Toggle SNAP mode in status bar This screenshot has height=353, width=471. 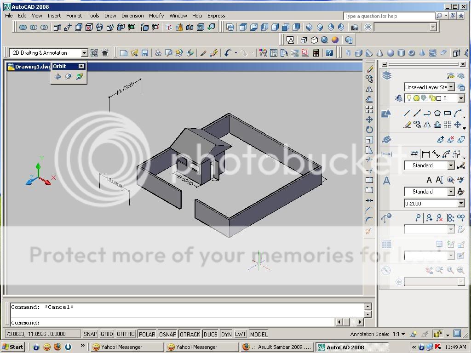point(90,334)
